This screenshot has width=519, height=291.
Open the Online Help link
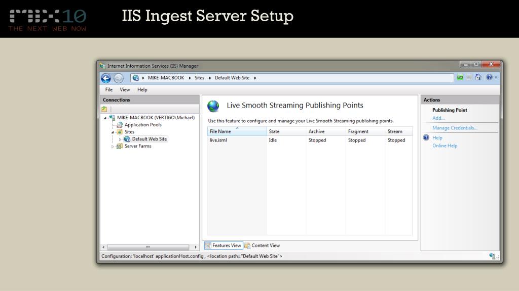(445, 145)
